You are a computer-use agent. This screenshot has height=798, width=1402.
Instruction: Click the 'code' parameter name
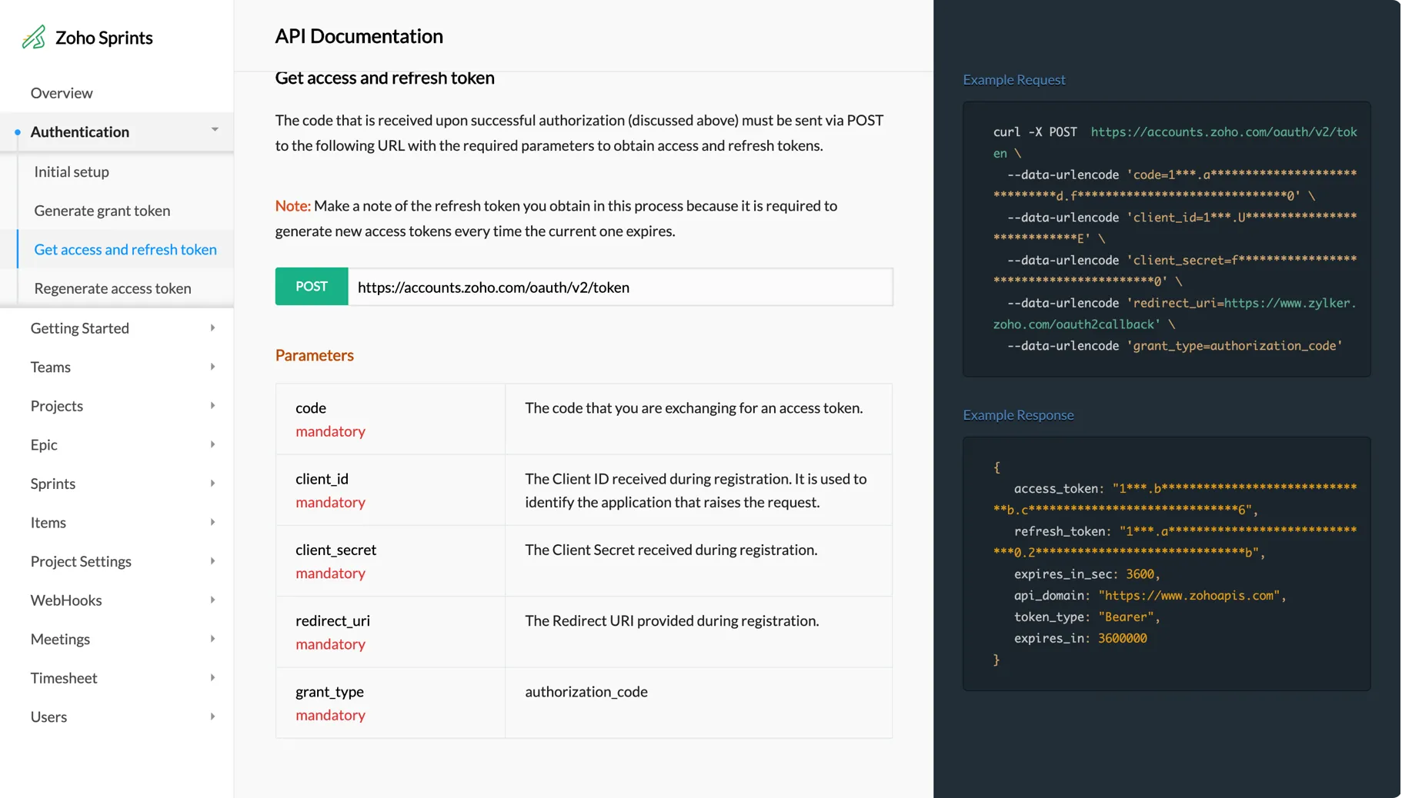point(311,407)
